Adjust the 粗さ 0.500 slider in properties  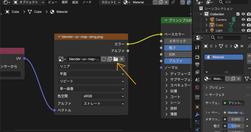click(x=236, y=126)
